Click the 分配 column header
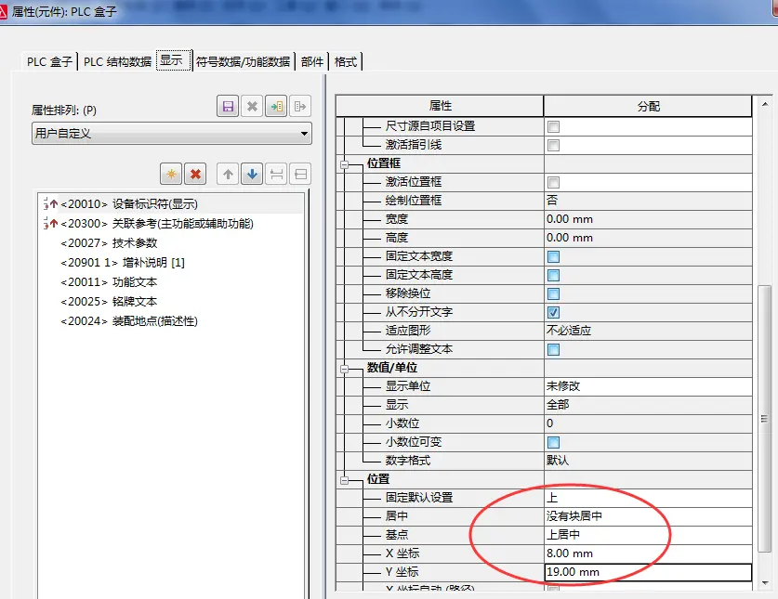 (648, 106)
